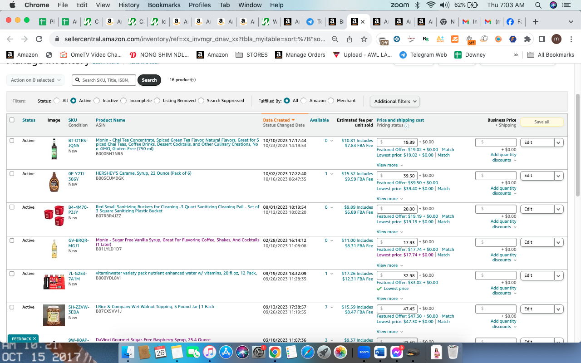Open the Chrome share icon
Viewport: 581px width, 363px height.
350,39
